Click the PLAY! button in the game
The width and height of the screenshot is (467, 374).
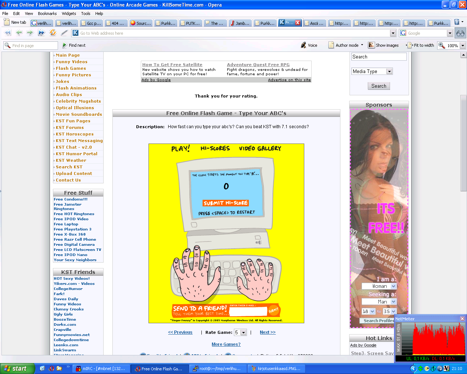pyautogui.click(x=181, y=149)
